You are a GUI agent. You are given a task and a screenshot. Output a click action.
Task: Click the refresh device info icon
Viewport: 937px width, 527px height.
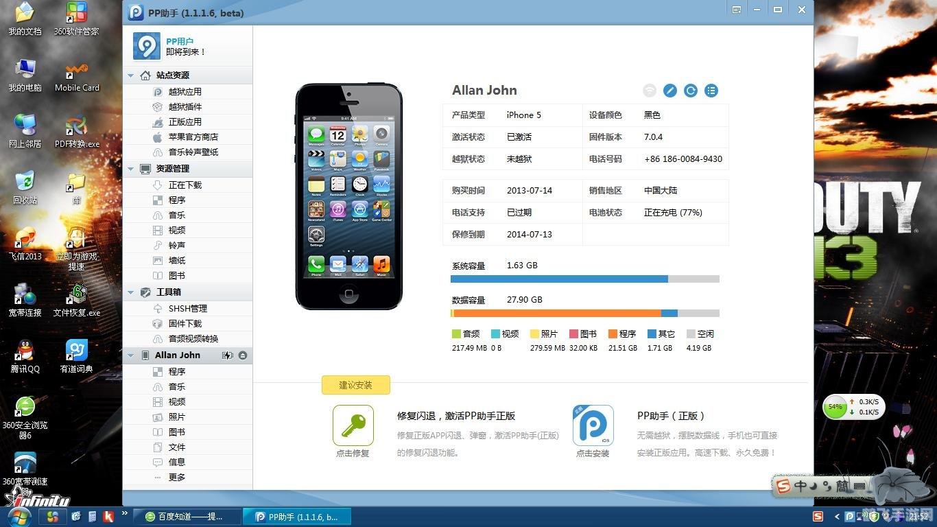[x=691, y=91]
